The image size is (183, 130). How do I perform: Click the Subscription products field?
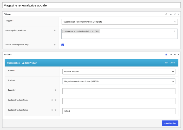tap(120, 34)
